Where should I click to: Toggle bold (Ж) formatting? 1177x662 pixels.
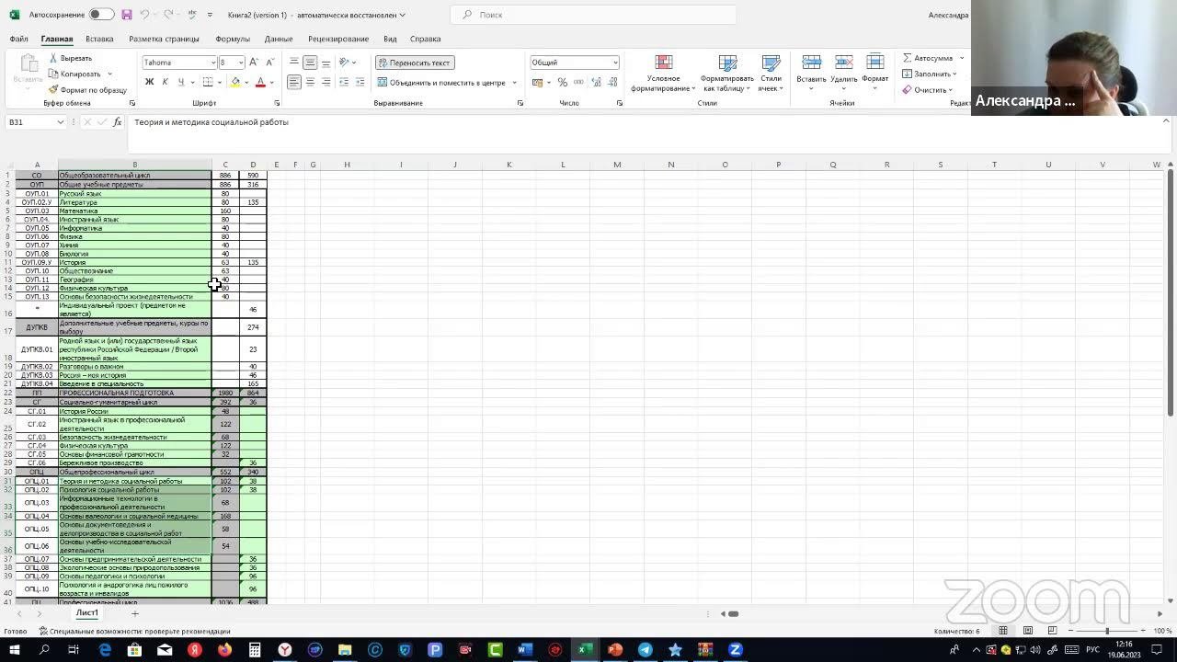[149, 82]
